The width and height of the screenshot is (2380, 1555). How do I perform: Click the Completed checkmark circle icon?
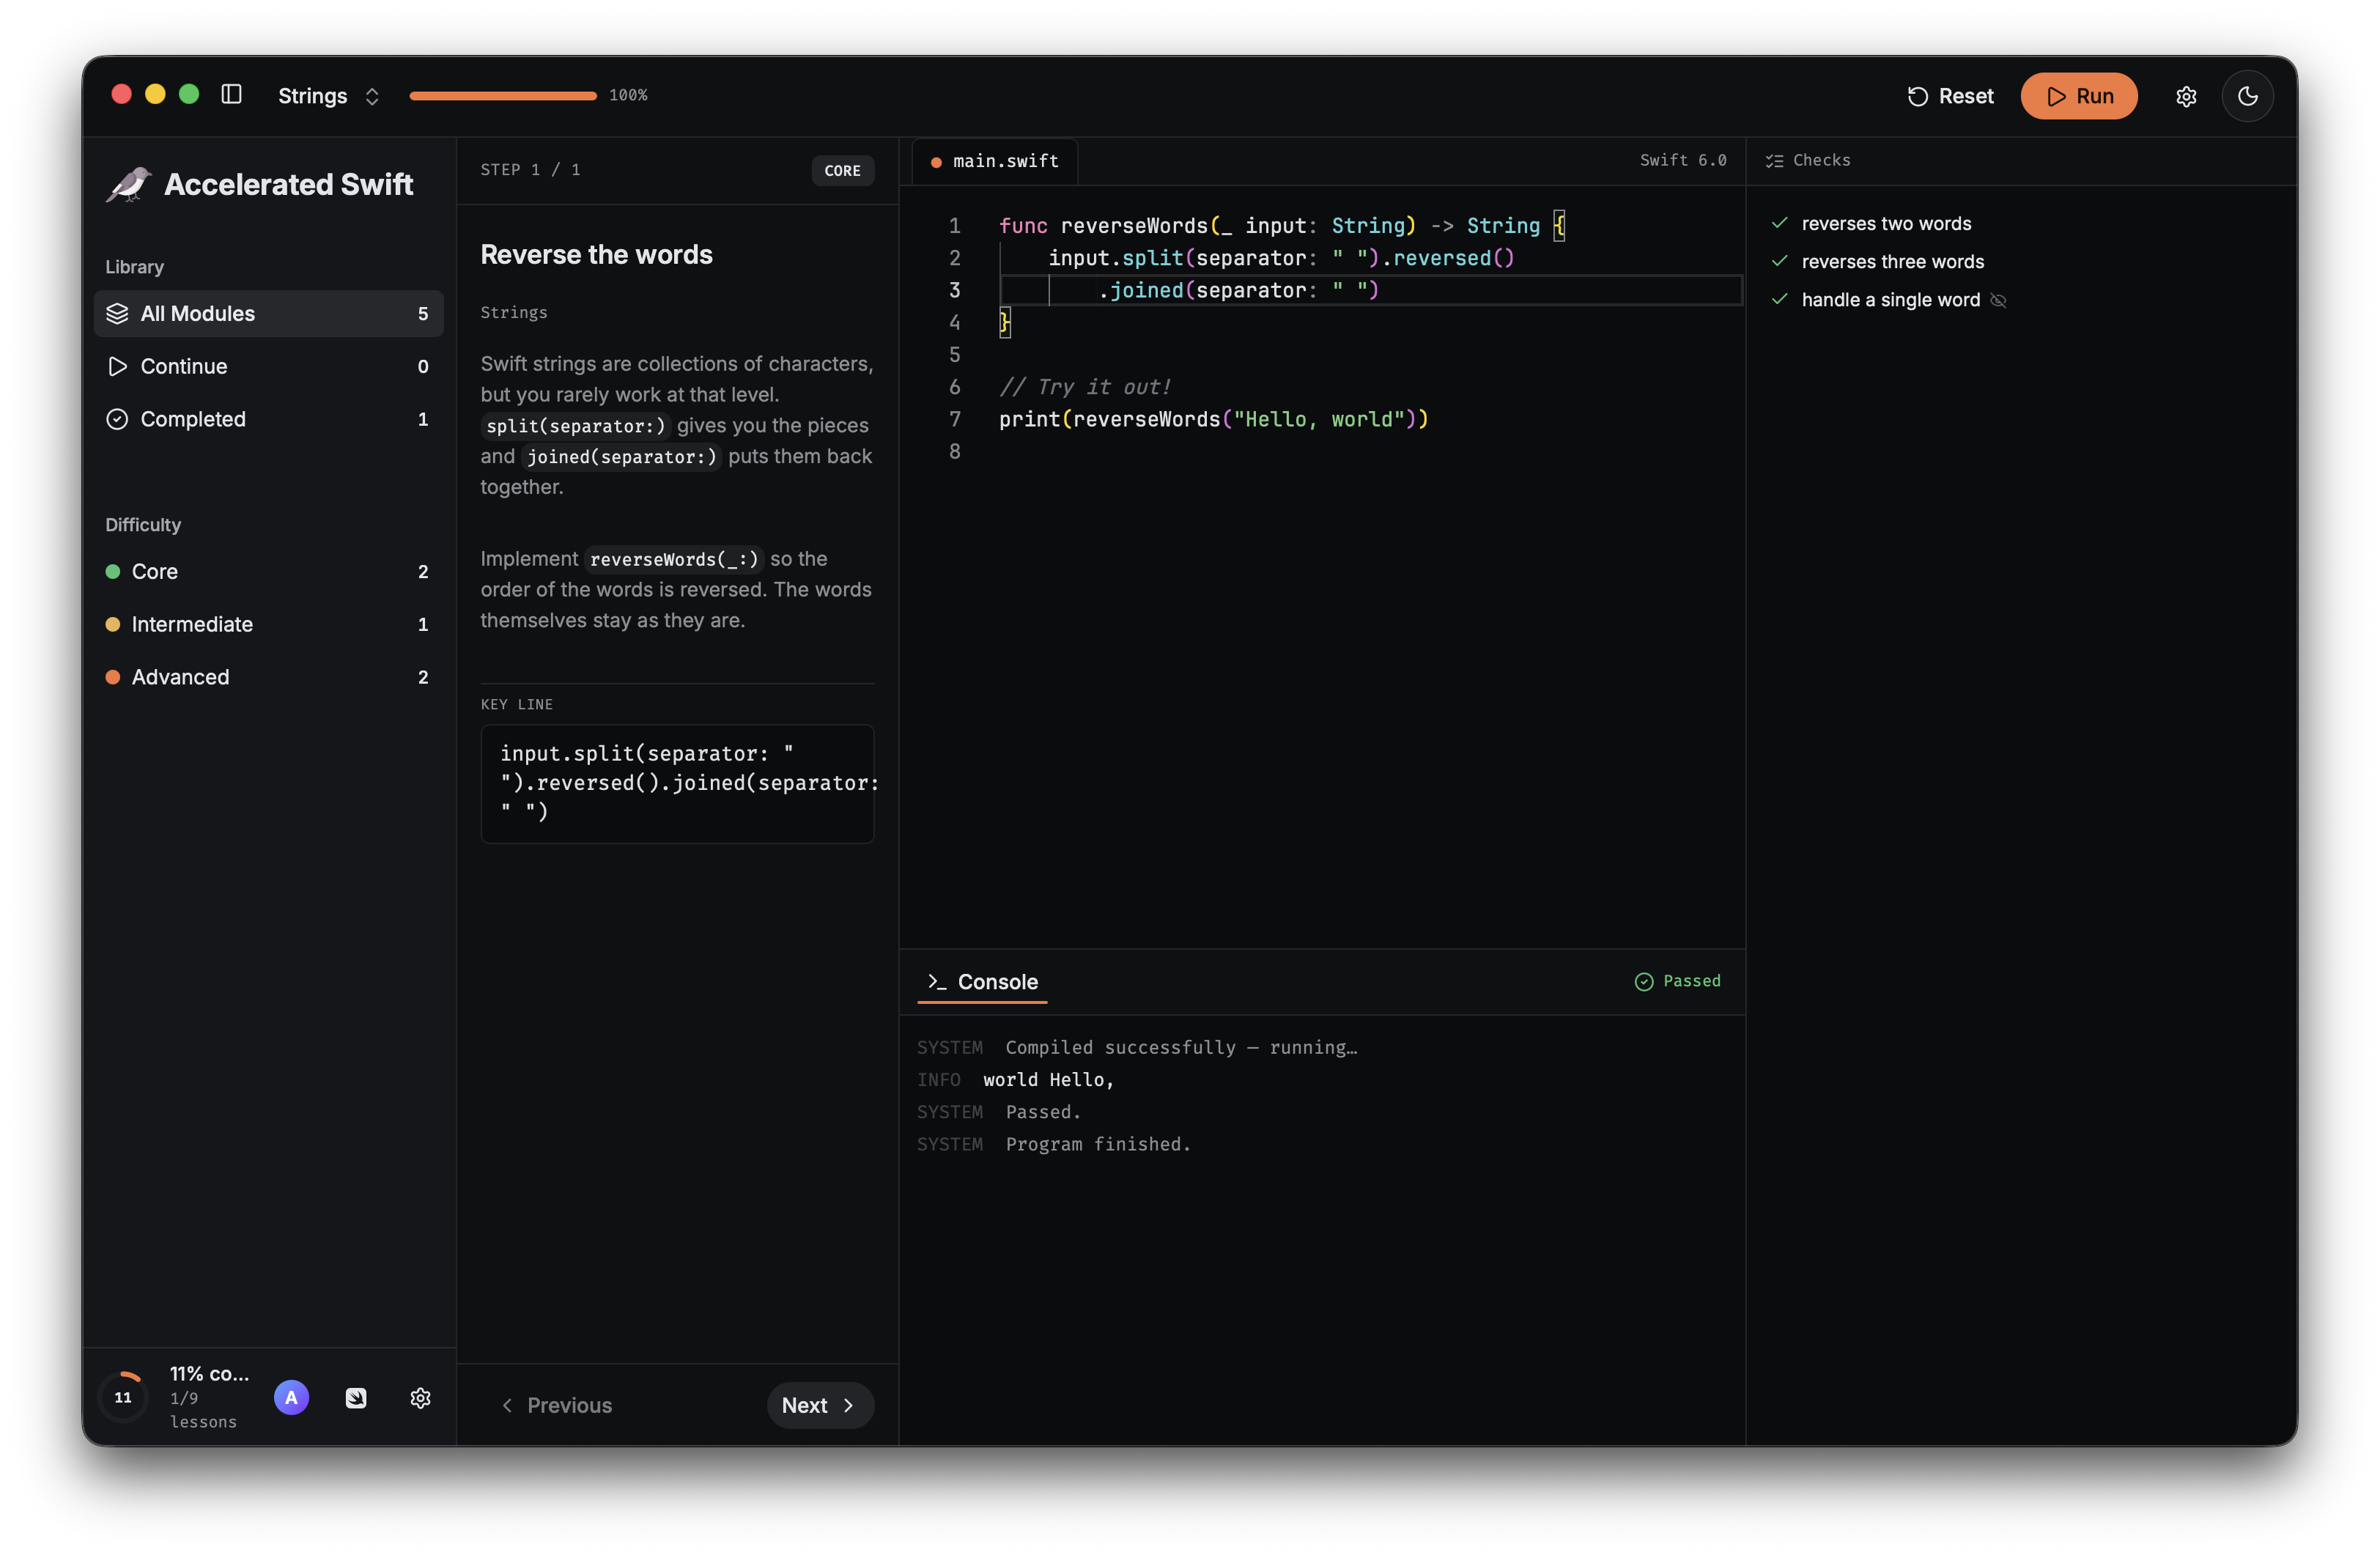(x=117, y=419)
